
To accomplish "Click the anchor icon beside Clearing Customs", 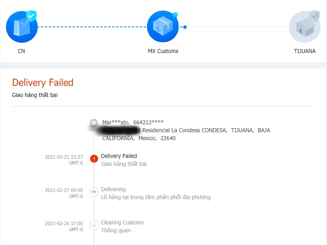I will (94, 225).
